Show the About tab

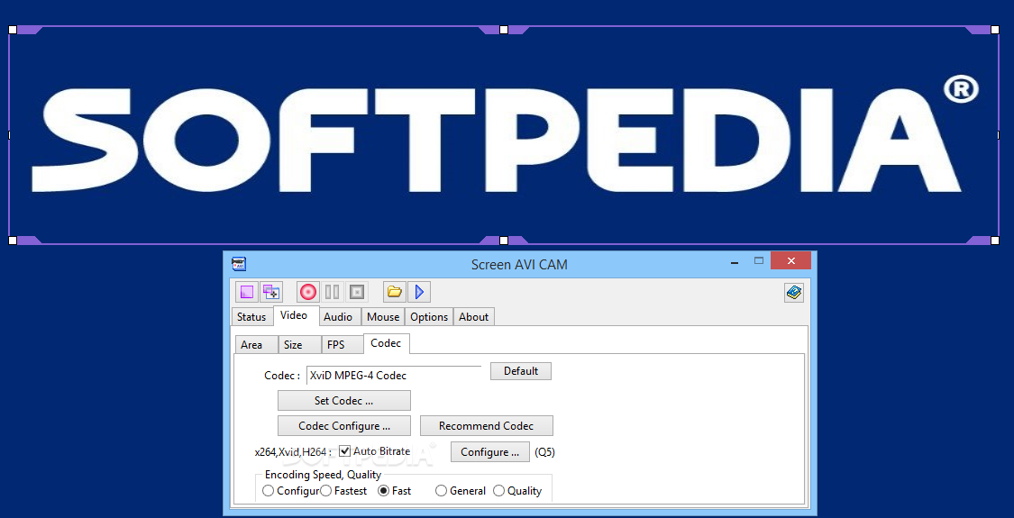coord(473,317)
